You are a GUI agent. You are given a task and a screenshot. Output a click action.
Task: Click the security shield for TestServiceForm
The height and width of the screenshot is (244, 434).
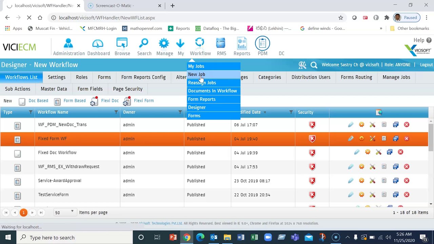click(x=312, y=195)
